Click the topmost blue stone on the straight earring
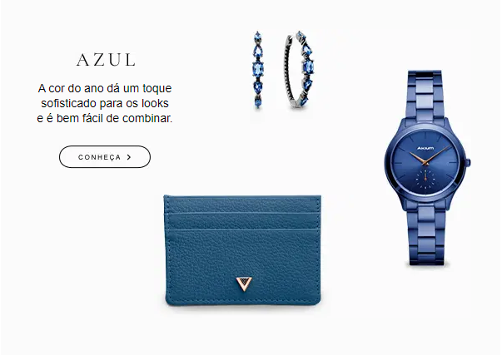The width and height of the screenshot is (502, 355). [x=257, y=37]
